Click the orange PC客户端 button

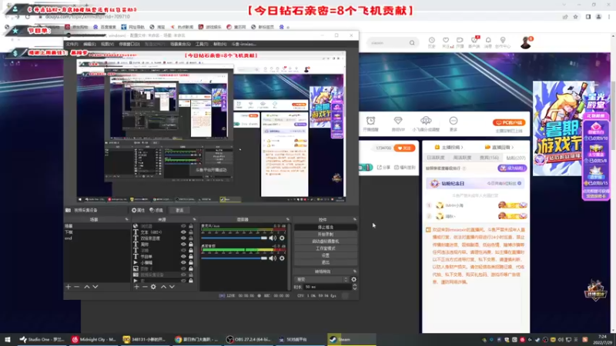[509, 123]
